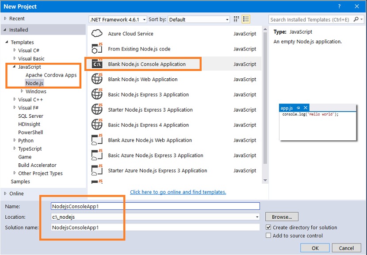This screenshot has width=367, height=255.
Task: Select From Existing Node.js code text
Action: [x=139, y=49]
